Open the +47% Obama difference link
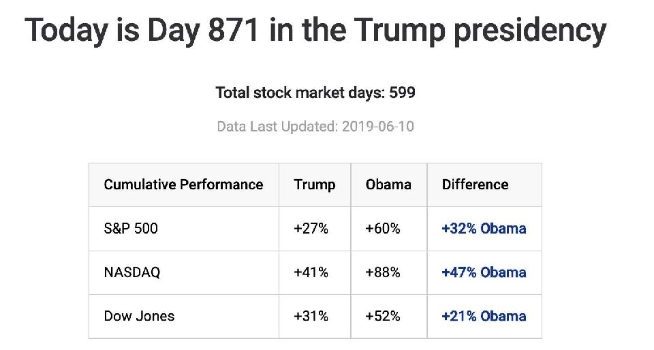 tap(484, 272)
